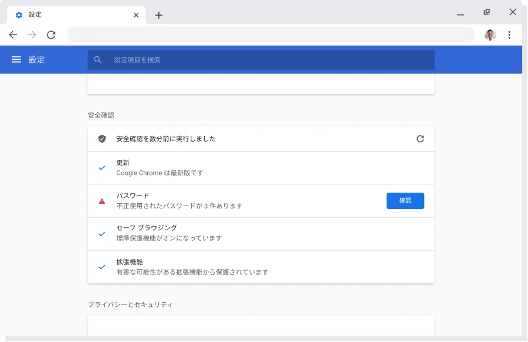Click the shield icon in safety check
The height and width of the screenshot is (342, 528).
[x=102, y=139]
